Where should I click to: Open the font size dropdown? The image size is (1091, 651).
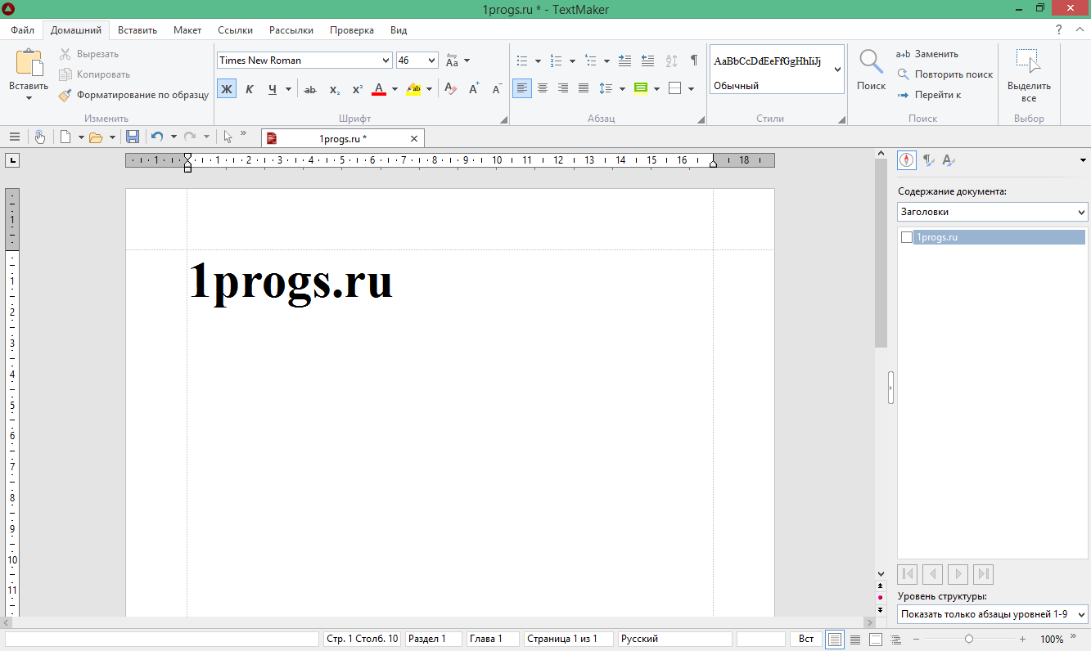click(x=432, y=61)
